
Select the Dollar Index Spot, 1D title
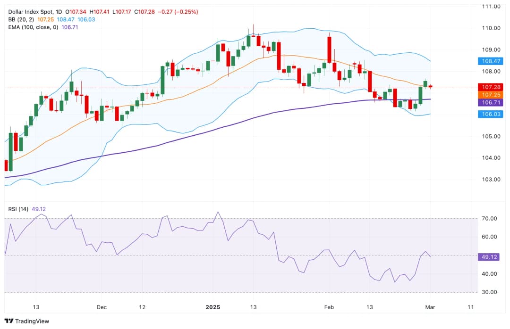[35, 11]
